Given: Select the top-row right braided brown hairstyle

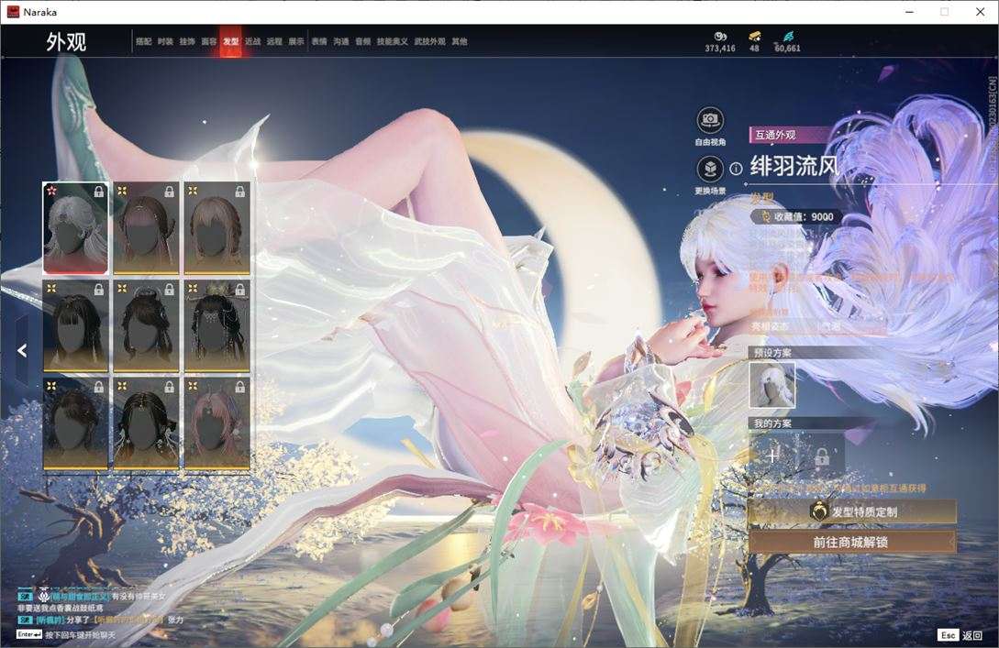Looking at the screenshot, I should pyautogui.click(x=216, y=228).
